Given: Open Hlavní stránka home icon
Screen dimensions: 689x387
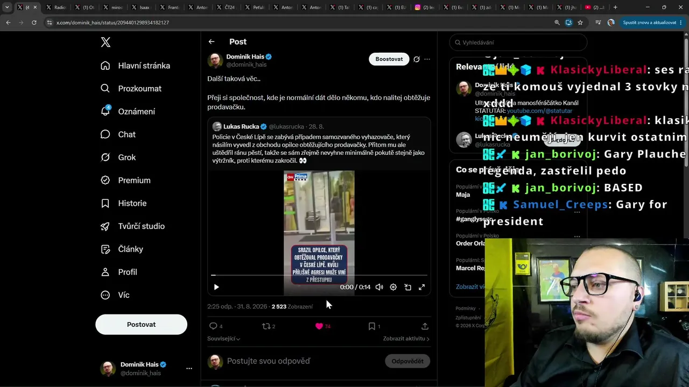Looking at the screenshot, I should [106, 66].
